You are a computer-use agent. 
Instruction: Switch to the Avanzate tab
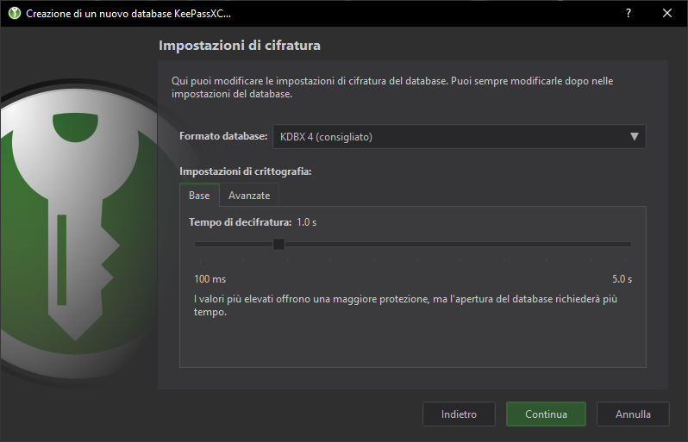(x=249, y=196)
